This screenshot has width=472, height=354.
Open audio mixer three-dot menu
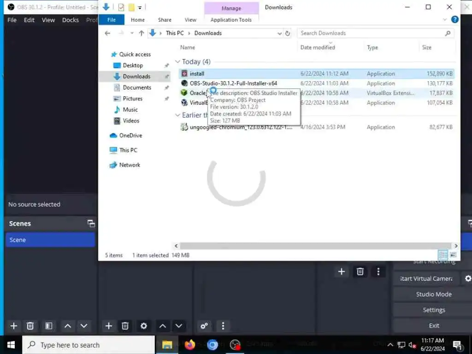point(223,326)
